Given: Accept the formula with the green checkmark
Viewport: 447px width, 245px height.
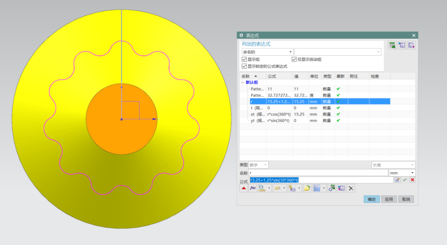Looking at the screenshot, I should point(405,180).
